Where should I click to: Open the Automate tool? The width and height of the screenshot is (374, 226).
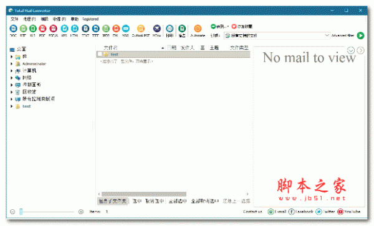pos(198,31)
